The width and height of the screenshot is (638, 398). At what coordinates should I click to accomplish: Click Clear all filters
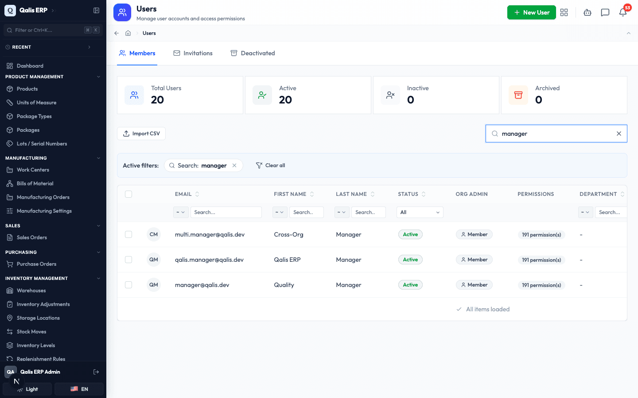[270, 165]
